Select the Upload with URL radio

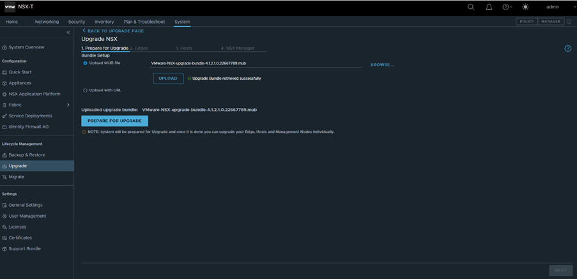pos(86,91)
